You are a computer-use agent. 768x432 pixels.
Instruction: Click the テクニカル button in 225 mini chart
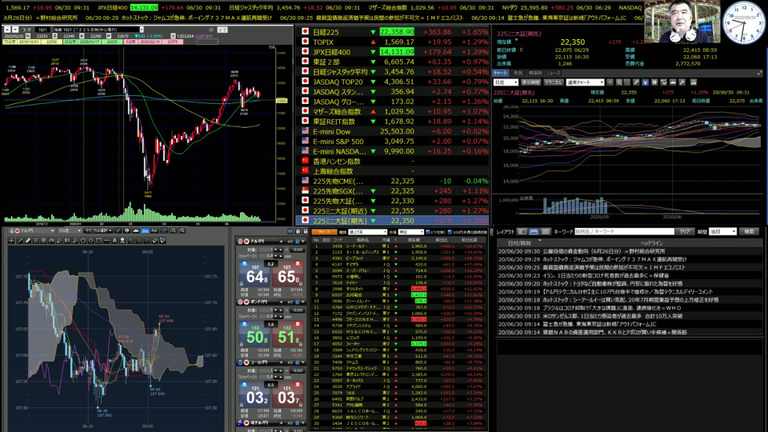(x=554, y=82)
